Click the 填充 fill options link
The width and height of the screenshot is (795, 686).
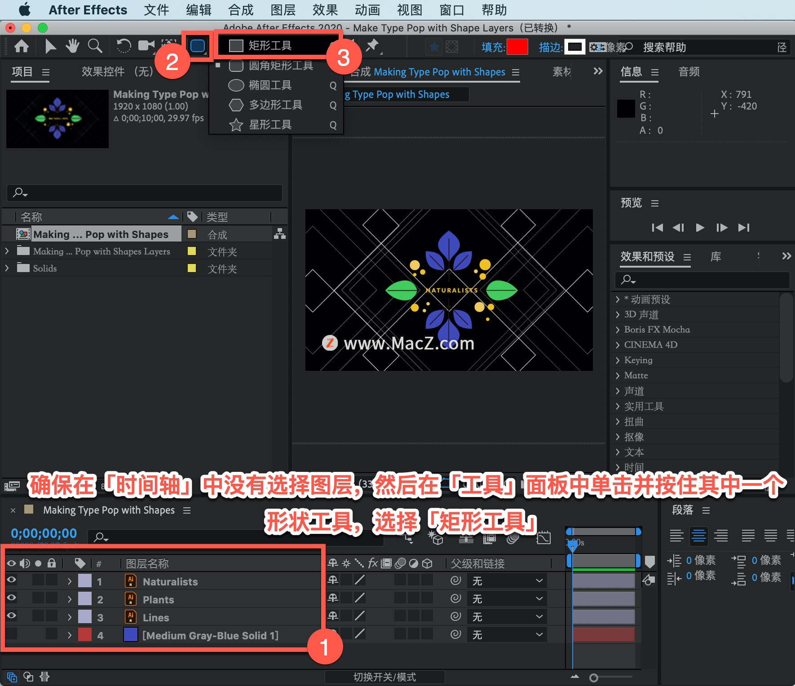click(x=493, y=47)
